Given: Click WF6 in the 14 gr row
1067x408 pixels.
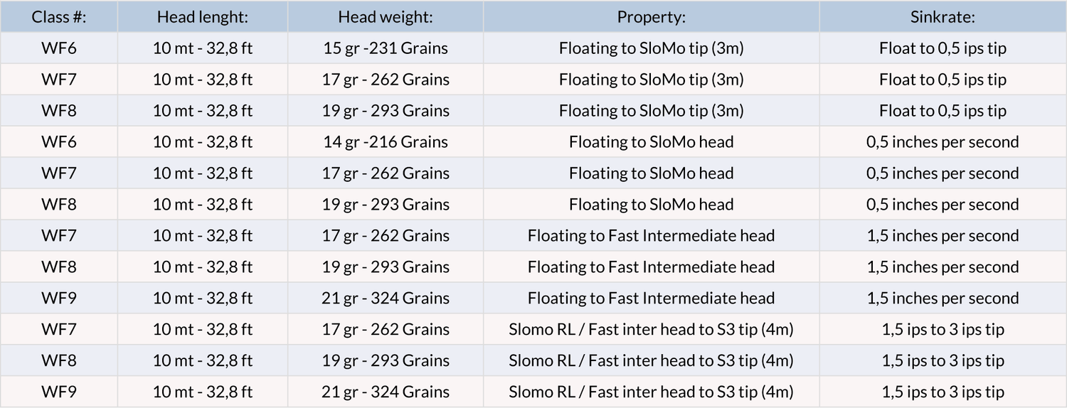Looking at the screenshot, I should pyautogui.click(x=59, y=142).
